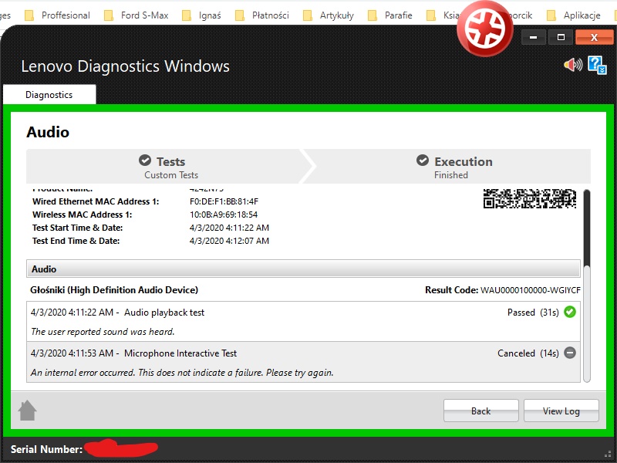
Task: Click the results vertical scrollbar
Action: (x=587, y=286)
